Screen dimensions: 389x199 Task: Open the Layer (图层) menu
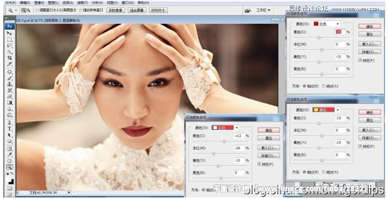click(x=53, y=3)
